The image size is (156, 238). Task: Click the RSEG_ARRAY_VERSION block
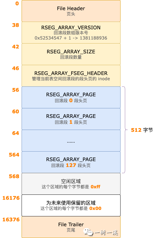71,33
